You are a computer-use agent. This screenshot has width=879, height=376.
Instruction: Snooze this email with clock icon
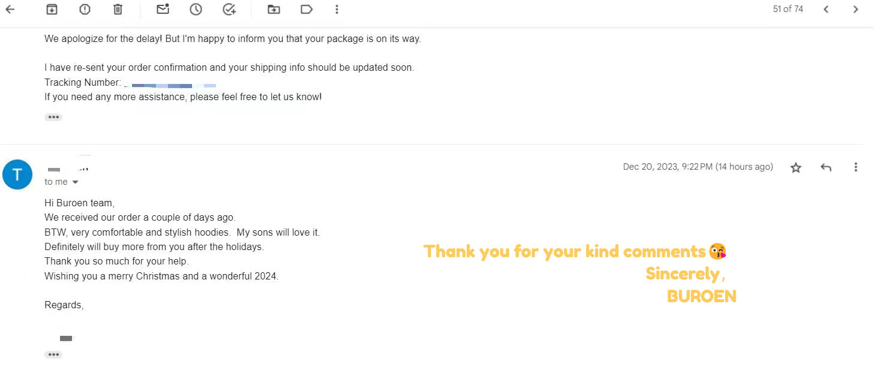196,9
